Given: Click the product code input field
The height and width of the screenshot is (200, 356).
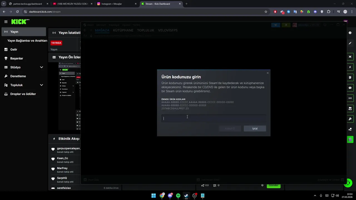Looking at the screenshot, I should pos(214,118).
